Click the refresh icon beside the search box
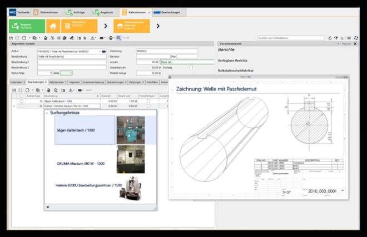This screenshot has width=367, height=237. (x=330, y=38)
